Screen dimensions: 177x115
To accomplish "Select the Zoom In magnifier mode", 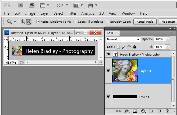I will pos(23,22).
